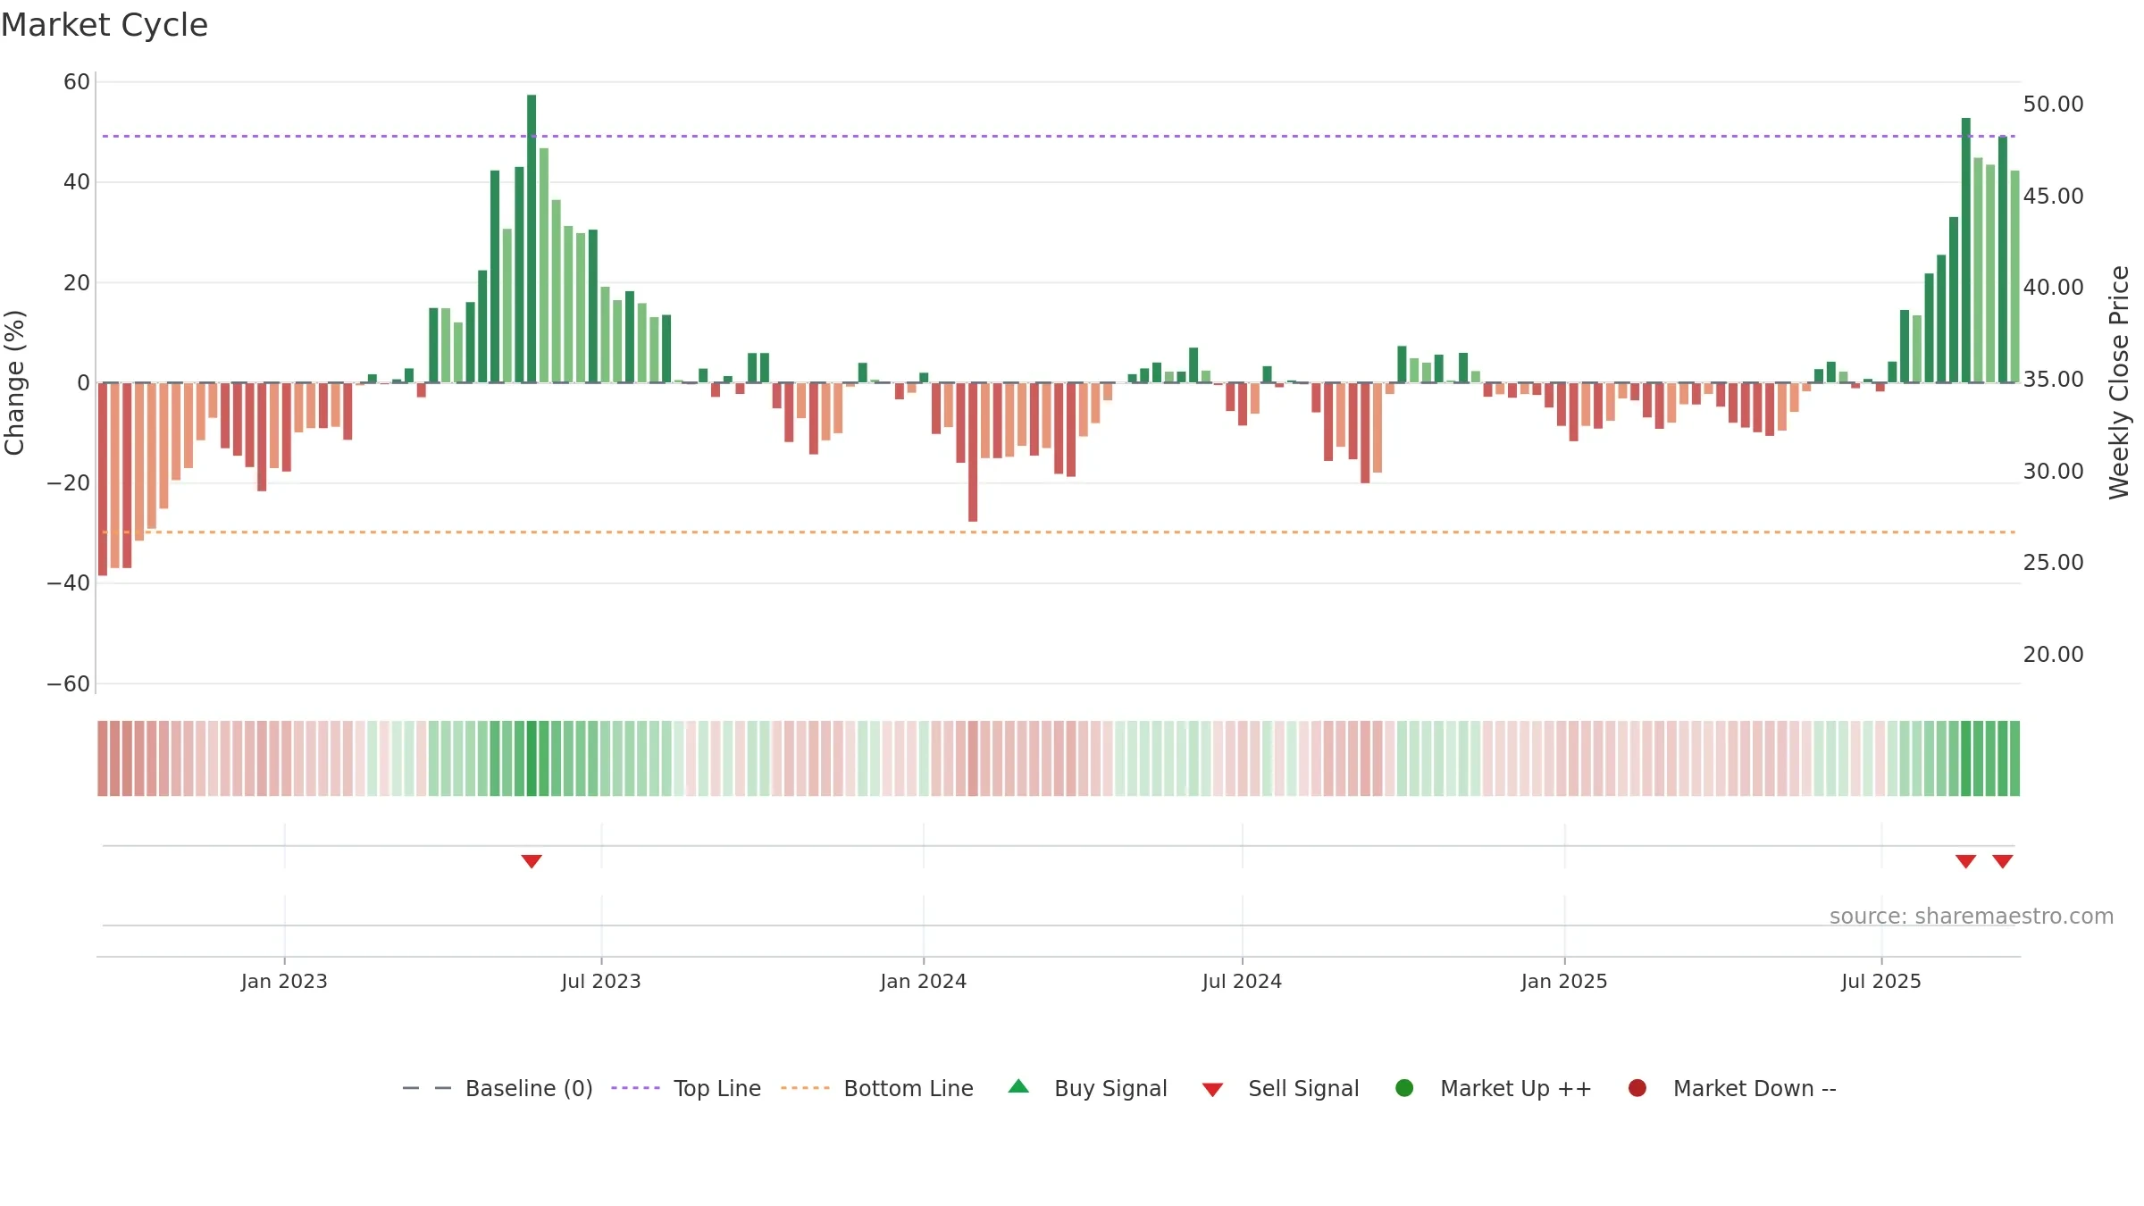This screenshot has width=2144, height=1206.
Task: Click the green Market Up legend dot
Action: coord(1404,1088)
